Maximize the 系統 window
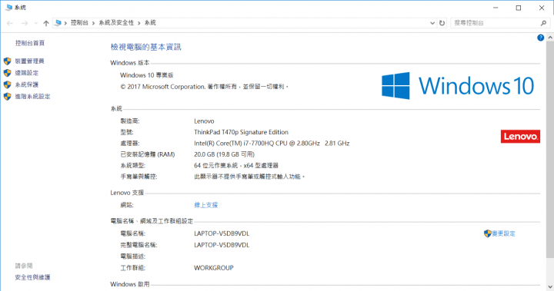Screen dimensions: 554x291 pyautogui.click(x=519, y=8)
